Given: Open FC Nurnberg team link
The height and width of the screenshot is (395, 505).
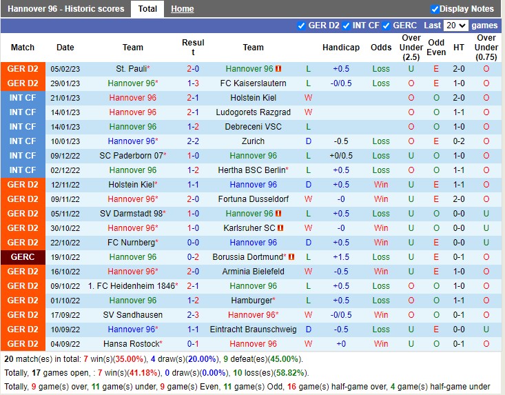Looking at the screenshot, I should [x=131, y=242].
